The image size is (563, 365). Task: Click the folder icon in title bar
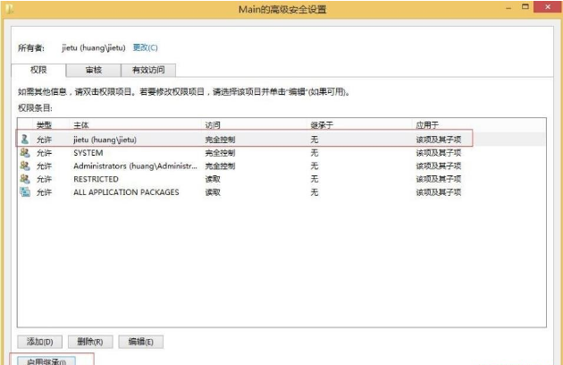(10, 9)
